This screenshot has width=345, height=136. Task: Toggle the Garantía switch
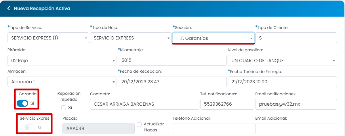[22, 103]
